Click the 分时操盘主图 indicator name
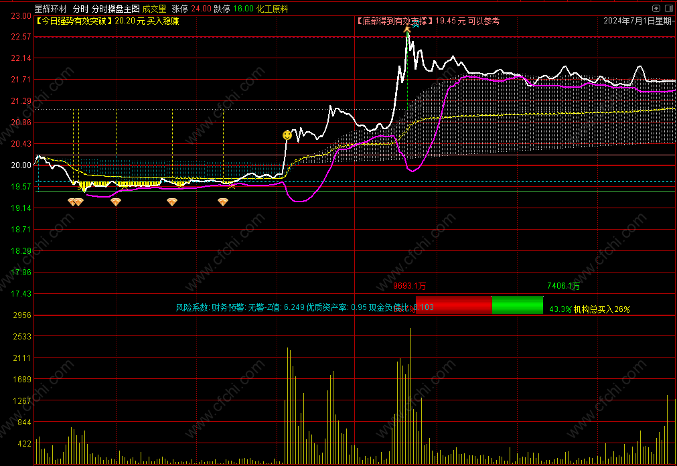 [x=116, y=9]
